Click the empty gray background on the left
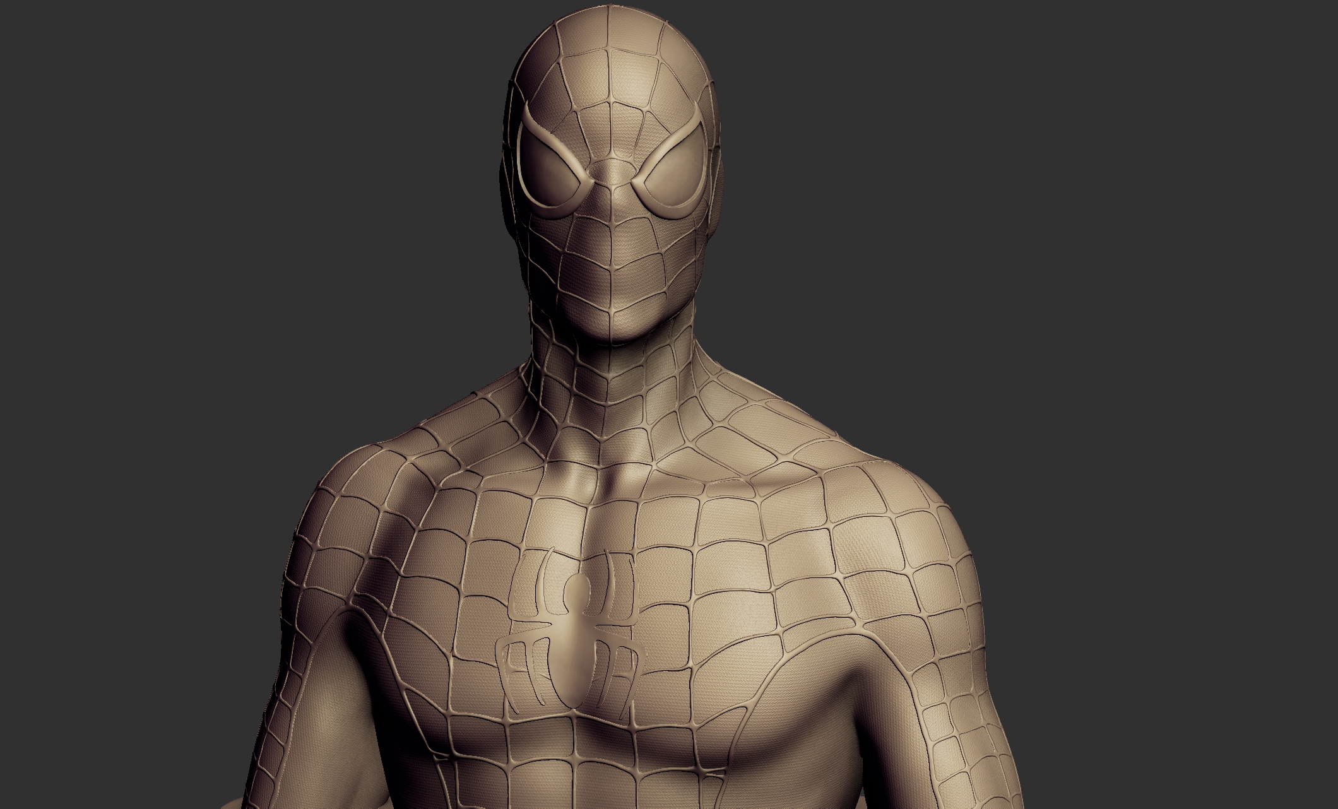The width and height of the screenshot is (1338, 809). pyautogui.click(x=126, y=252)
